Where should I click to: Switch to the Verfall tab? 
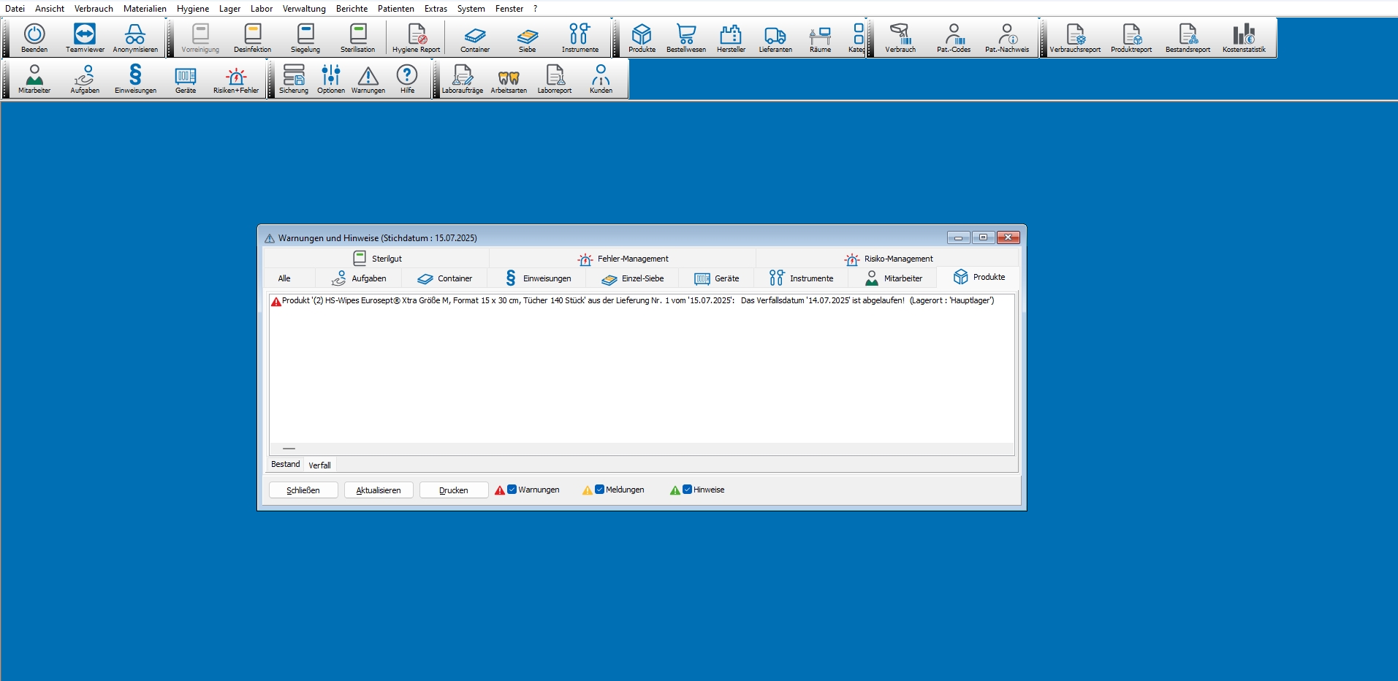pos(319,465)
